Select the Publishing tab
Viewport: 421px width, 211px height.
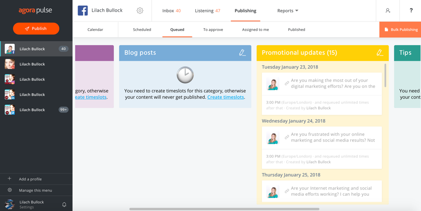245,11
